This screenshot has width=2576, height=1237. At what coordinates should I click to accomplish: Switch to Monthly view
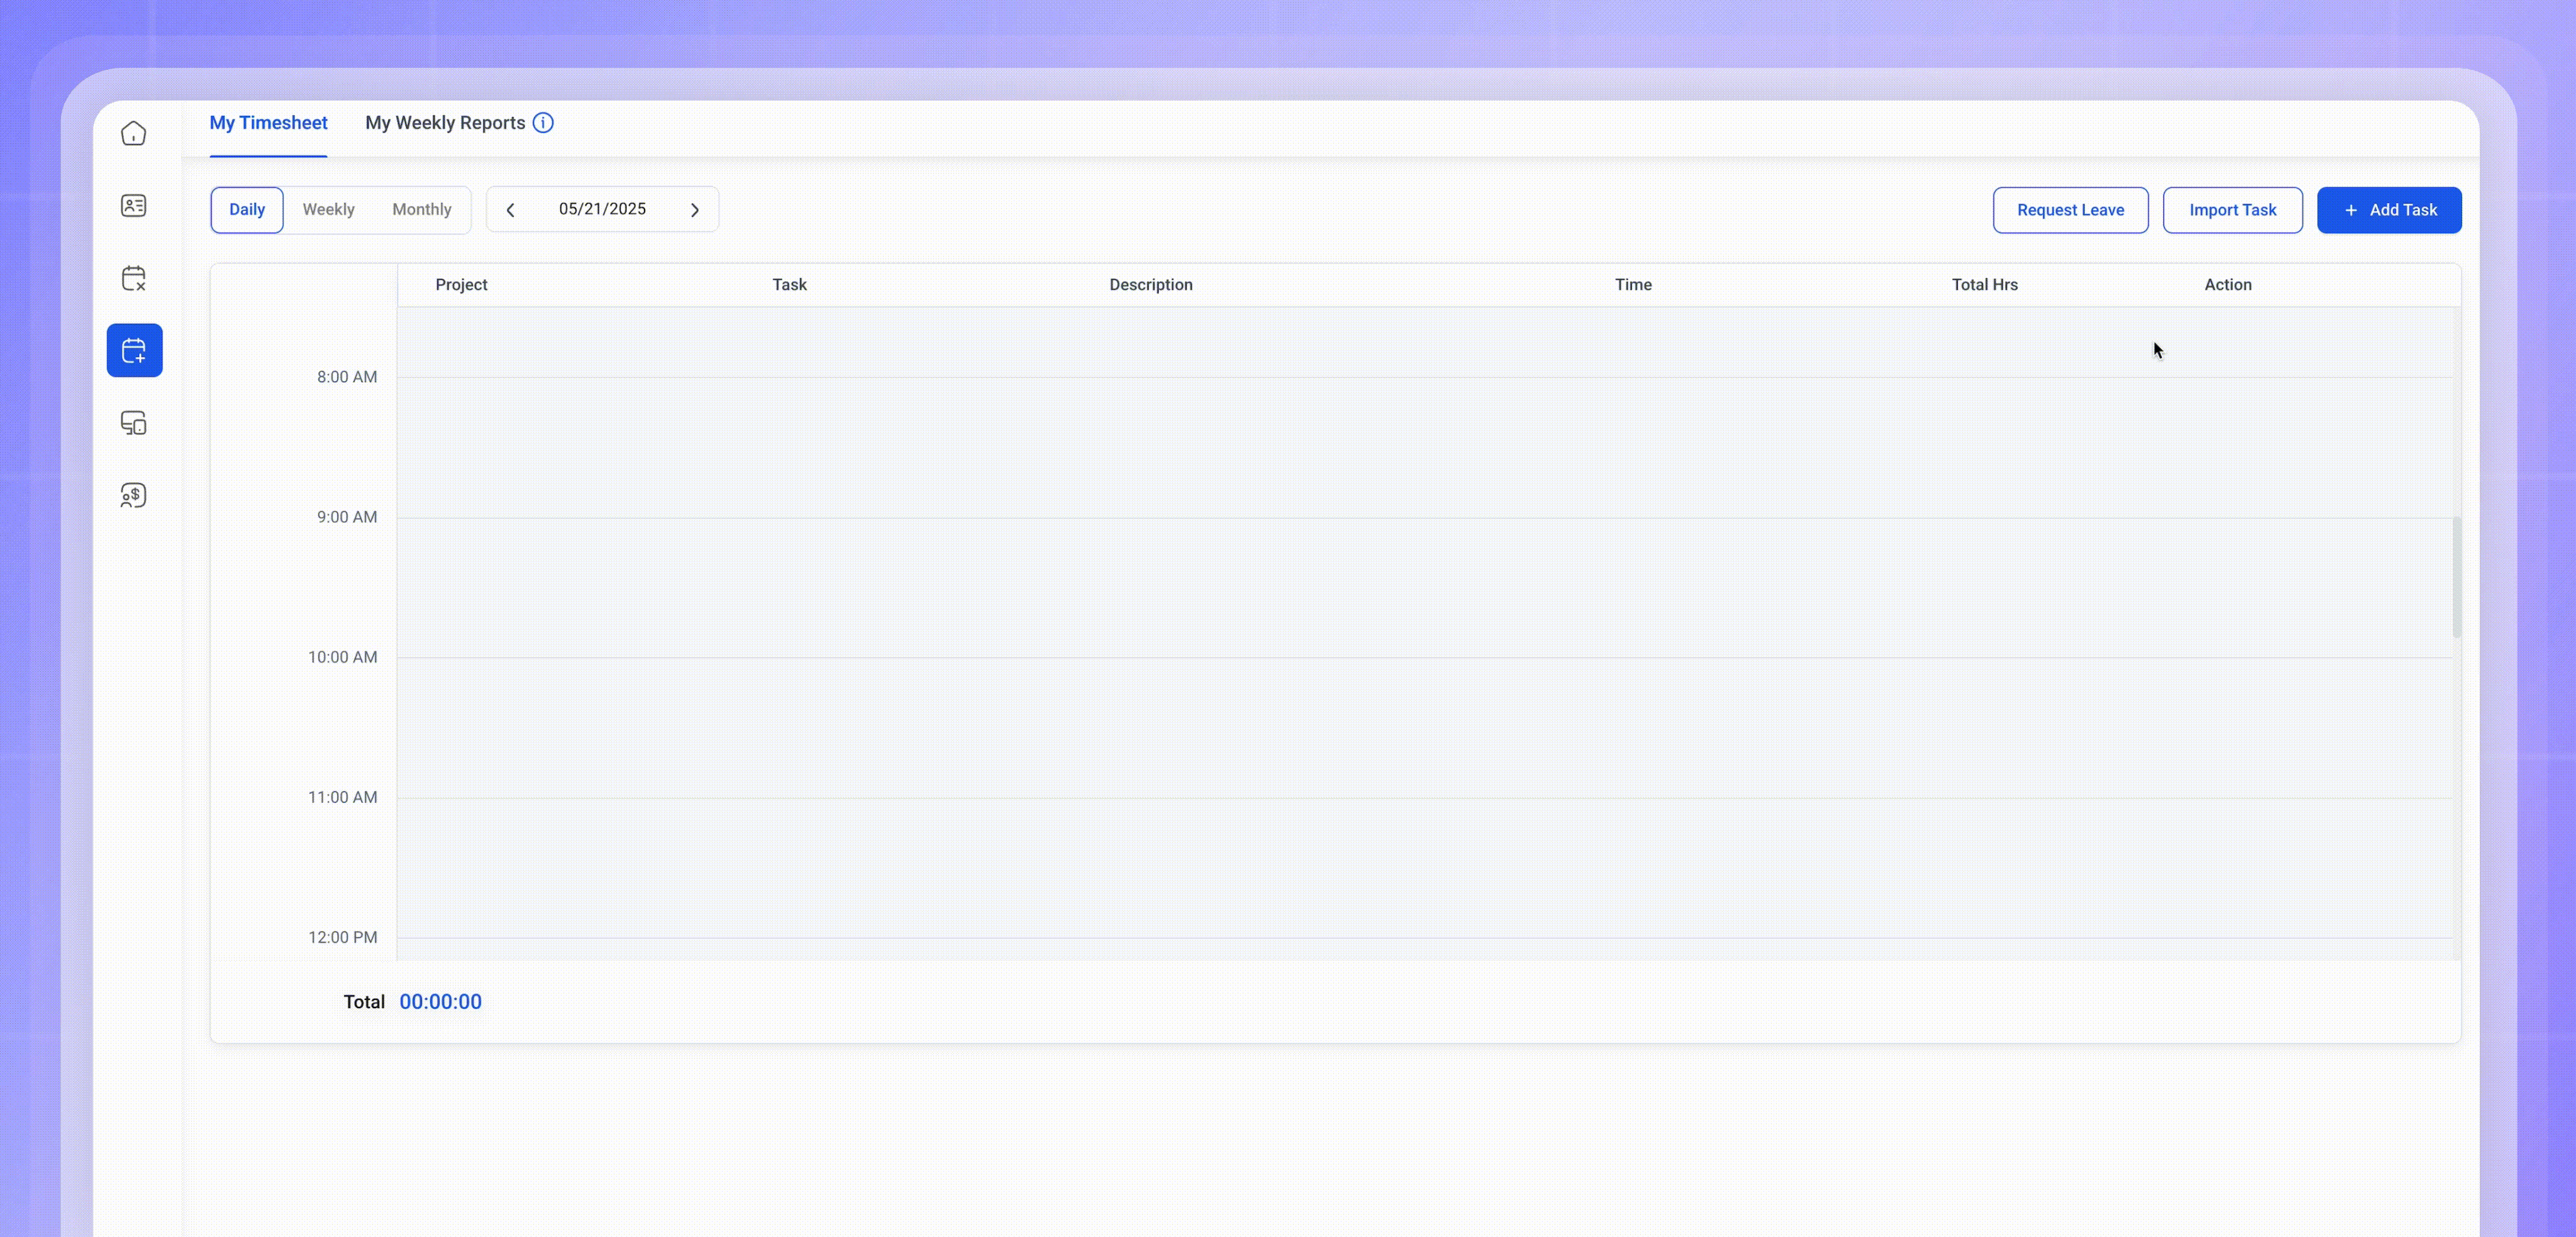click(x=421, y=210)
